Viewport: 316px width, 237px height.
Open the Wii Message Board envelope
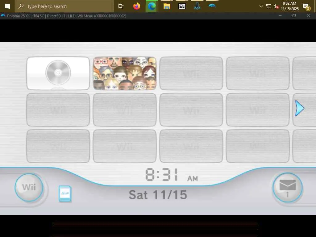tap(288, 188)
